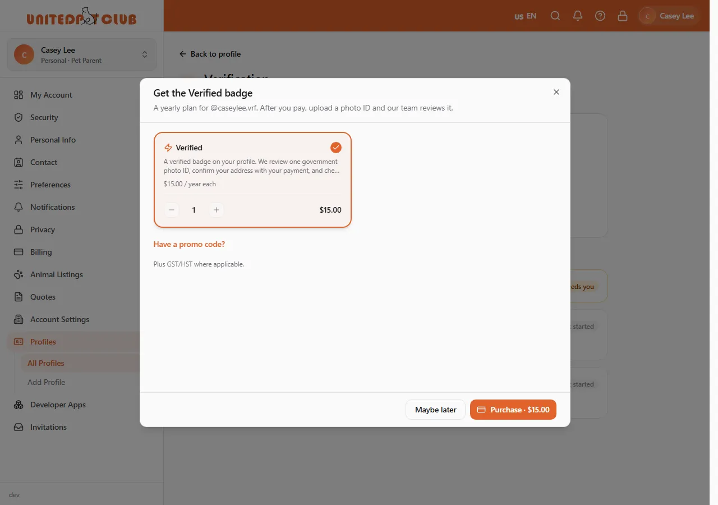This screenshot has width=718, height=505.
Task: Click the United Pet Club logo
Action: [x=81, y=16]
